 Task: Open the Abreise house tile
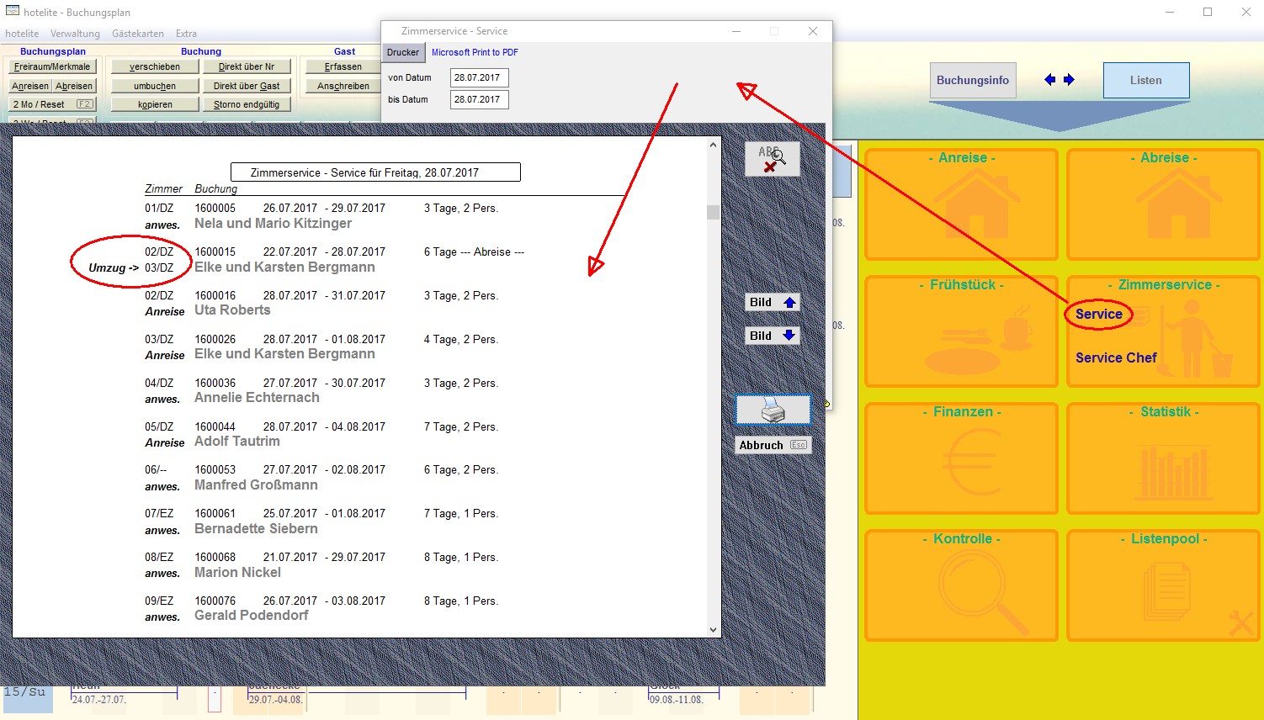[x=1163, y=204]
